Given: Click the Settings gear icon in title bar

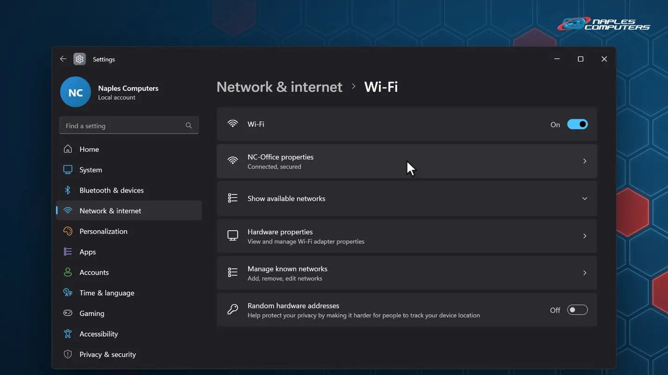Looking at the screenshot, I should tap(79, 59).
